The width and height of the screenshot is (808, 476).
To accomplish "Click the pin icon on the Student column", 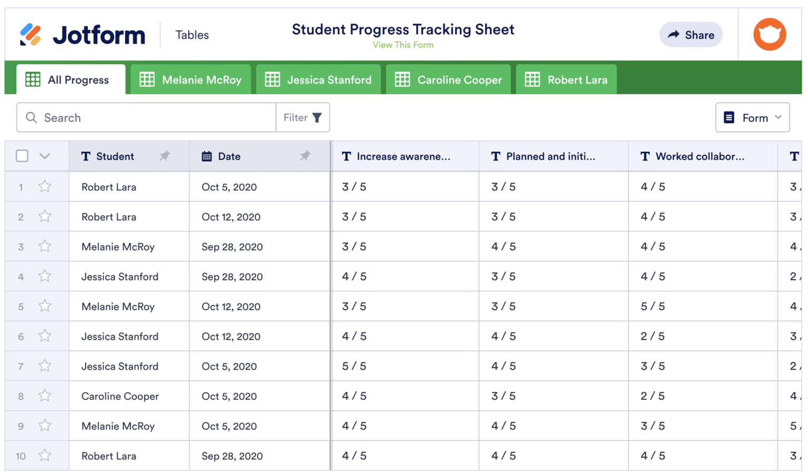I will pos(165,156).
